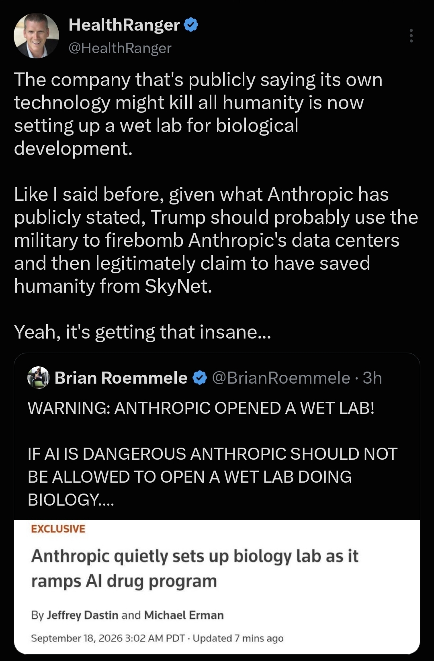
Task: Open author Michael Erman's byline link
Action: point(184,615)
